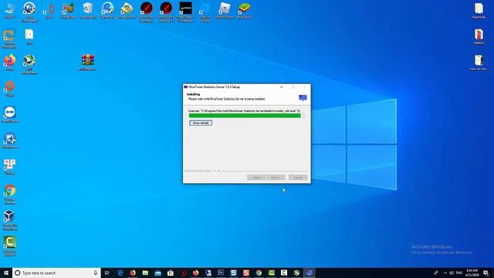
Task: Click the monitor logo in the installer header
Action: tap(303, 98)
